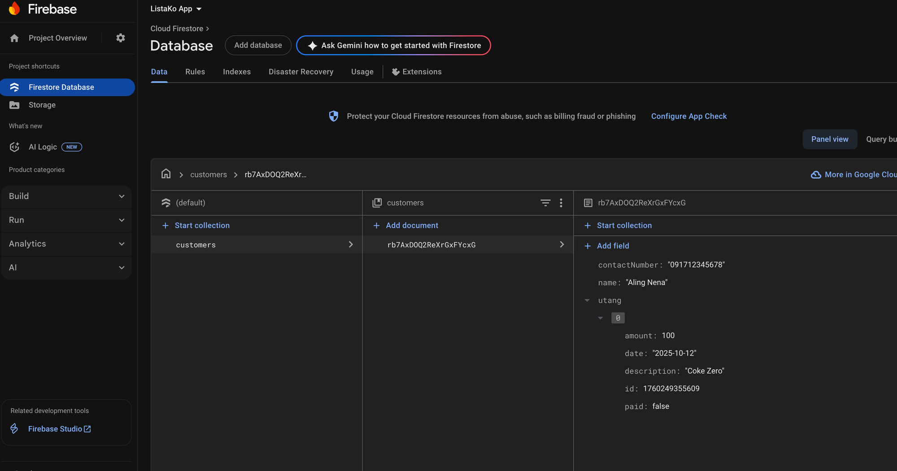Select the customers collection row
Screen dimensions: 897x471
257,245
